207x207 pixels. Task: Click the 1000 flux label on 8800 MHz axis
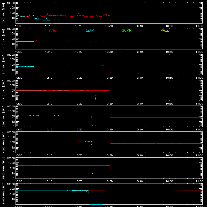click(12, 163)
